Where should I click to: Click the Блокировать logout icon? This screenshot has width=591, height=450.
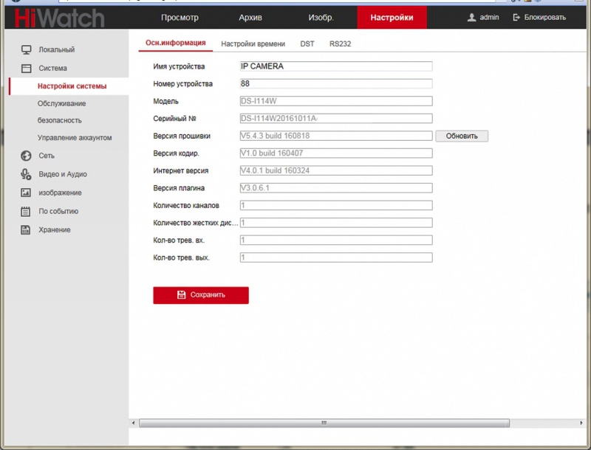516,17
